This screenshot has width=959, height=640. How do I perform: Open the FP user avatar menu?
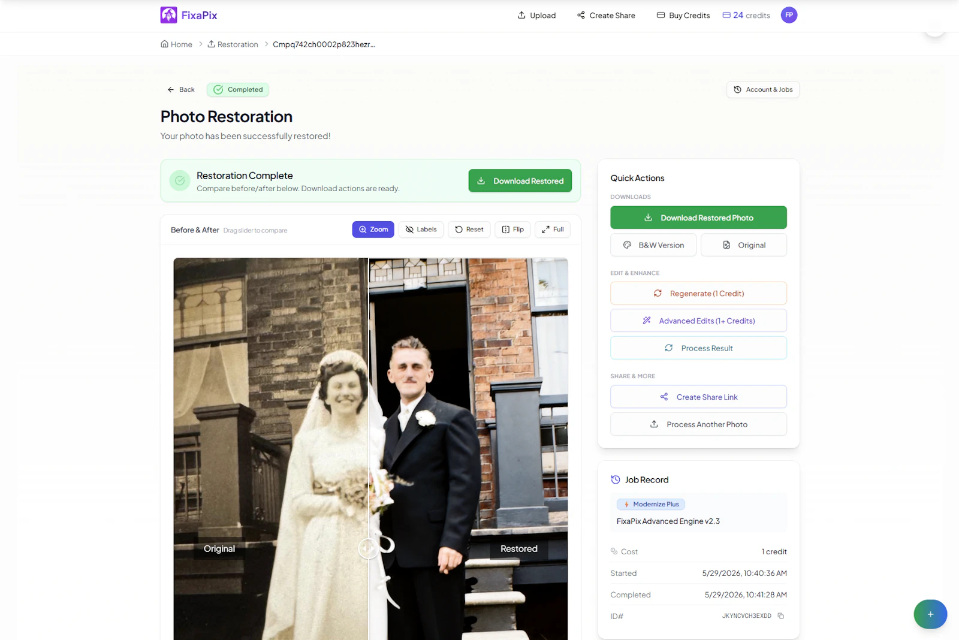[x=789, y=15]
